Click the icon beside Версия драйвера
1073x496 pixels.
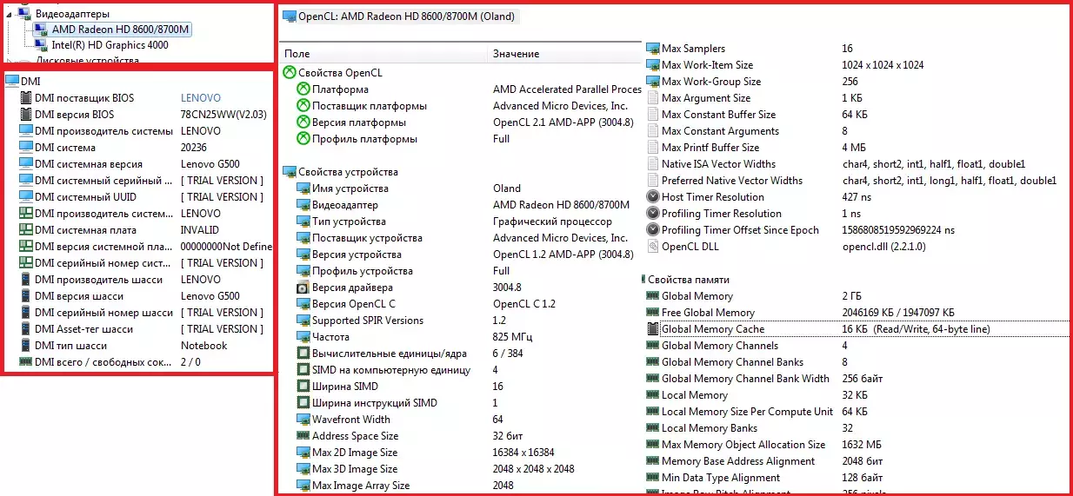tap(303, 288)
